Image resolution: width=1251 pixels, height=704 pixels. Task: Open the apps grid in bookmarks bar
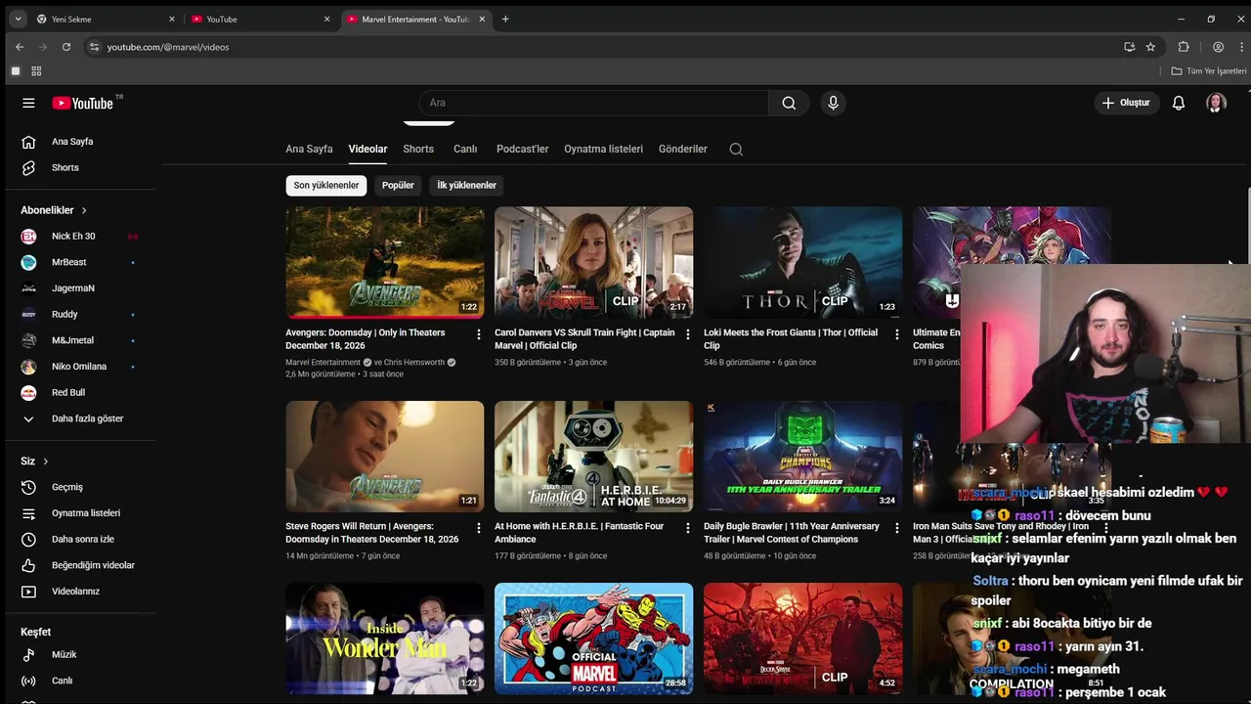[36, 71]
